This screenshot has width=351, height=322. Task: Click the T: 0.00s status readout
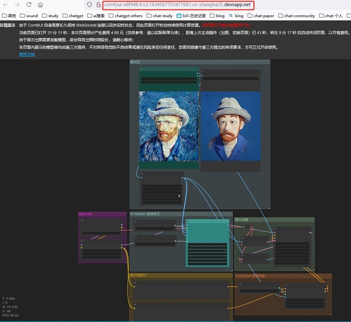[9, 298]
